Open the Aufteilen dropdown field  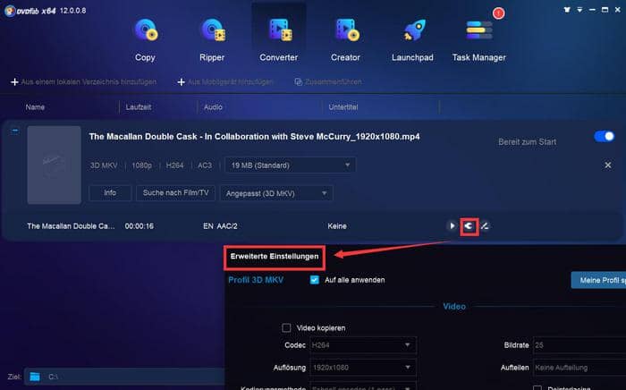(579, 368)
